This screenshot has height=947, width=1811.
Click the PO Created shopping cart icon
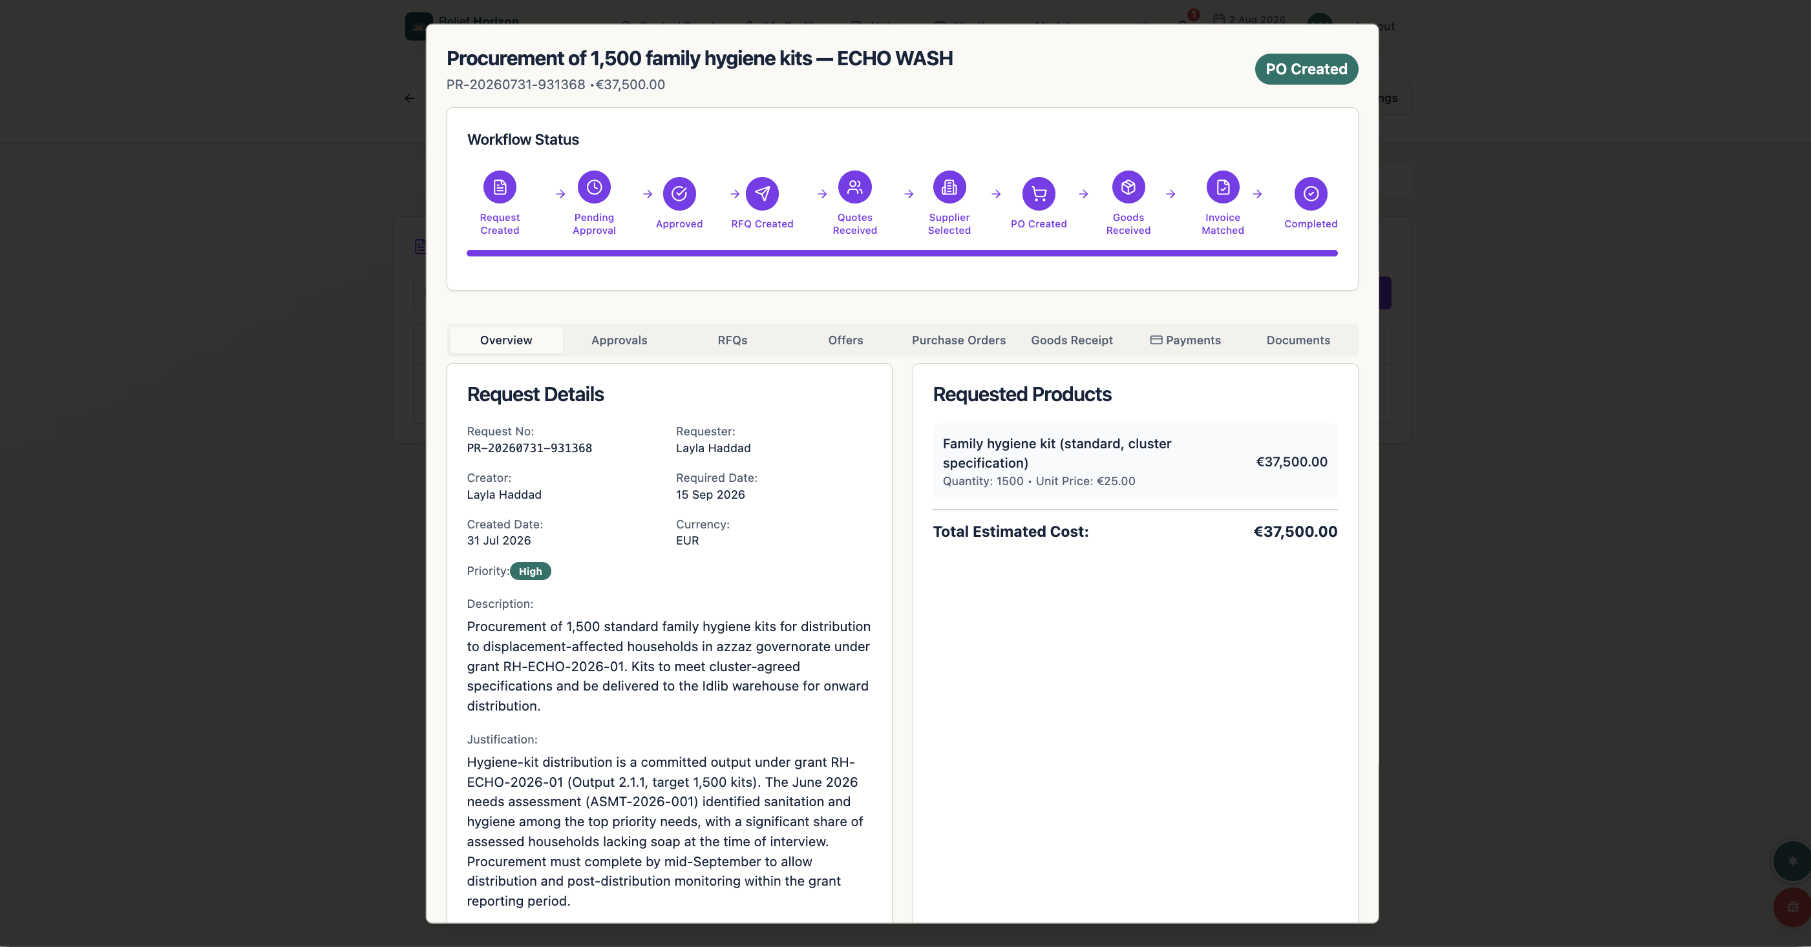coord(1039,193)
